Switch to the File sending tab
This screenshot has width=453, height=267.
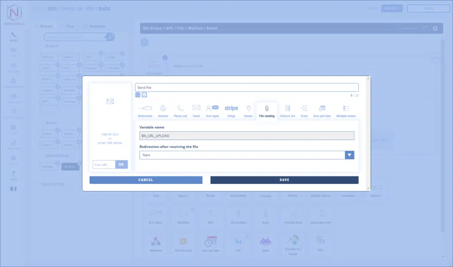click(267, 111)
